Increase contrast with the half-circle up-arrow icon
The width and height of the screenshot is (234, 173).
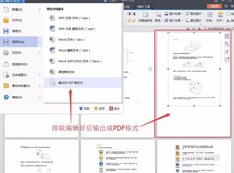click(129, 14)
